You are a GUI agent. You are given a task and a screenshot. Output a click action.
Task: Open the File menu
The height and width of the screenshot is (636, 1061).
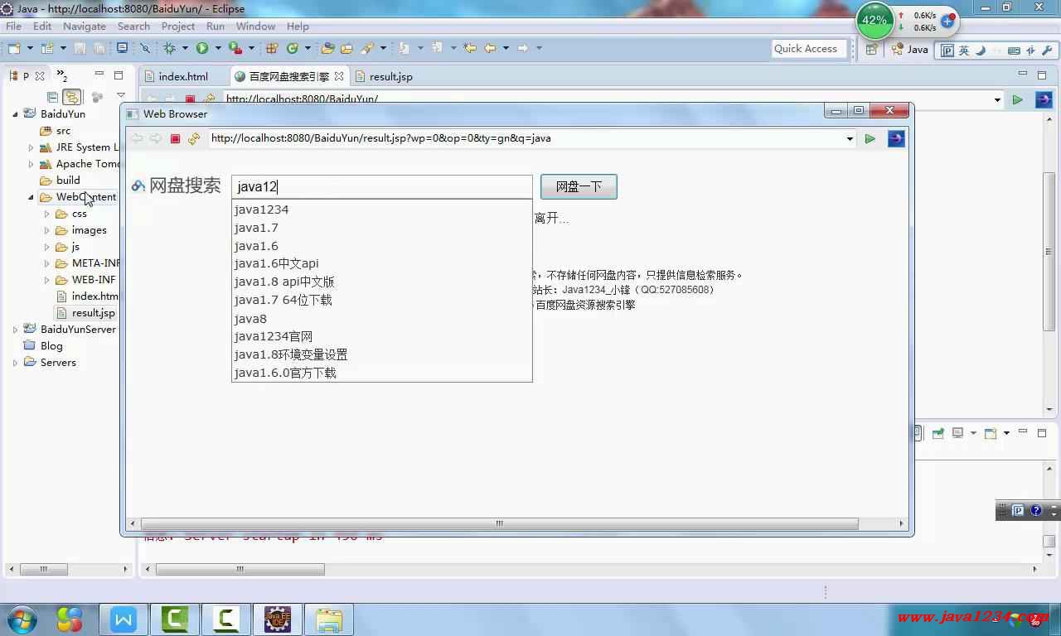(13, 26)
